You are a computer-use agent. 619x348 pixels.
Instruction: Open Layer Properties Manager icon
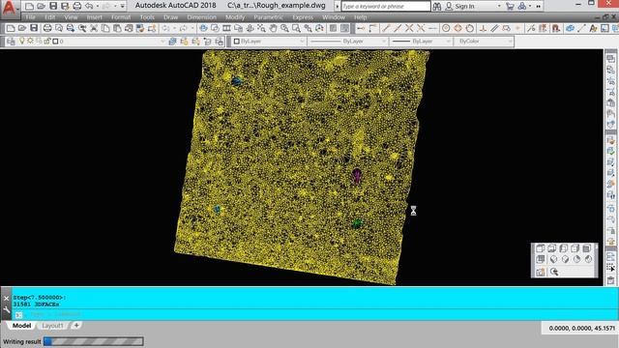point(11,41)
